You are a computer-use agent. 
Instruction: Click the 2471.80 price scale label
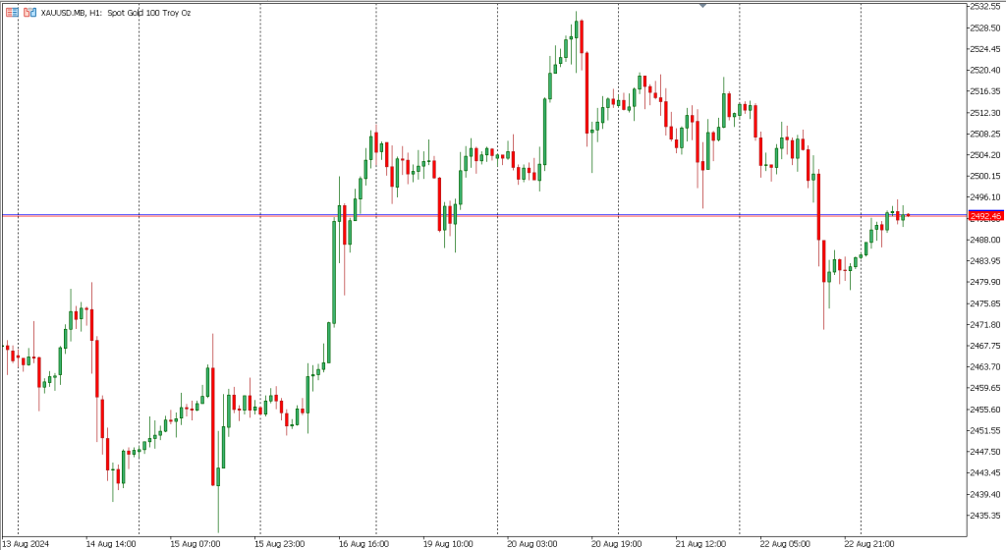coord(985,324)
